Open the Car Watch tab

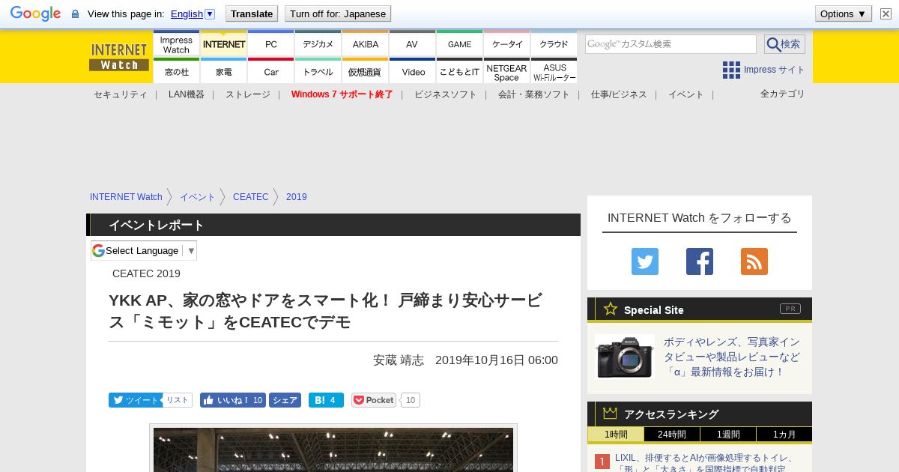pyautogui.click(x=270, y=71)
